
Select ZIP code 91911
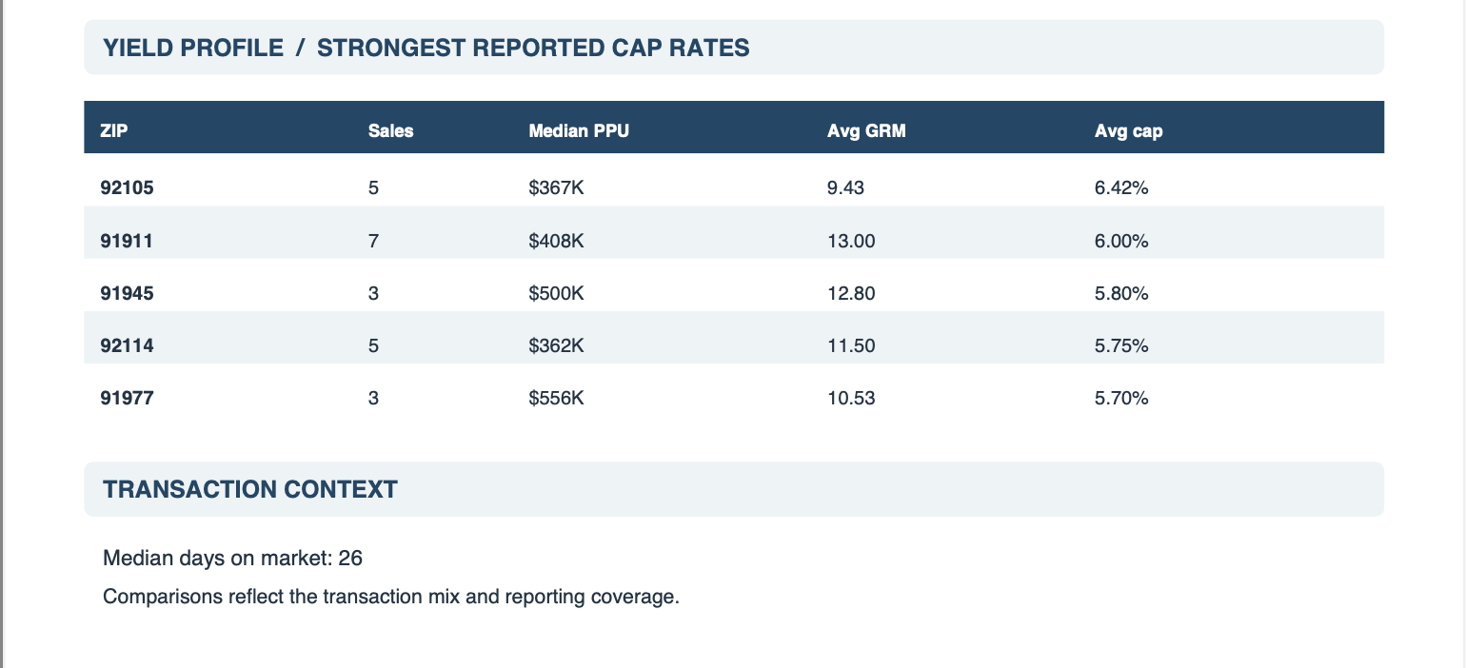pyautogui.click(x=127, y=242)
